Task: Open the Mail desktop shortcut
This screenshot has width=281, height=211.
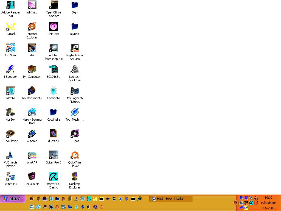Action: point(32,50)
